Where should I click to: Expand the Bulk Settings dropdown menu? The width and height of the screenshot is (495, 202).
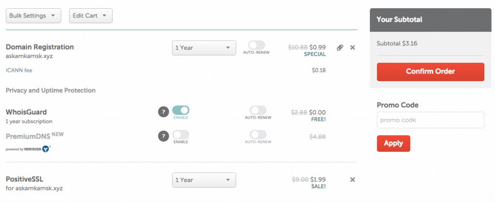pos(33,16)
